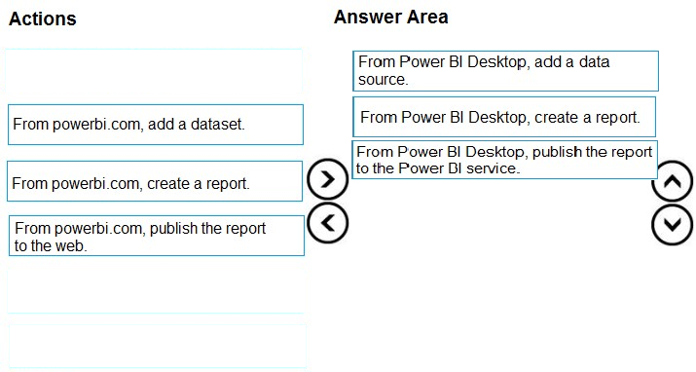This screenshot has width=696, height=372.
Task: Select 'publish the report to the Power BI service' answer
Action: 504,160
